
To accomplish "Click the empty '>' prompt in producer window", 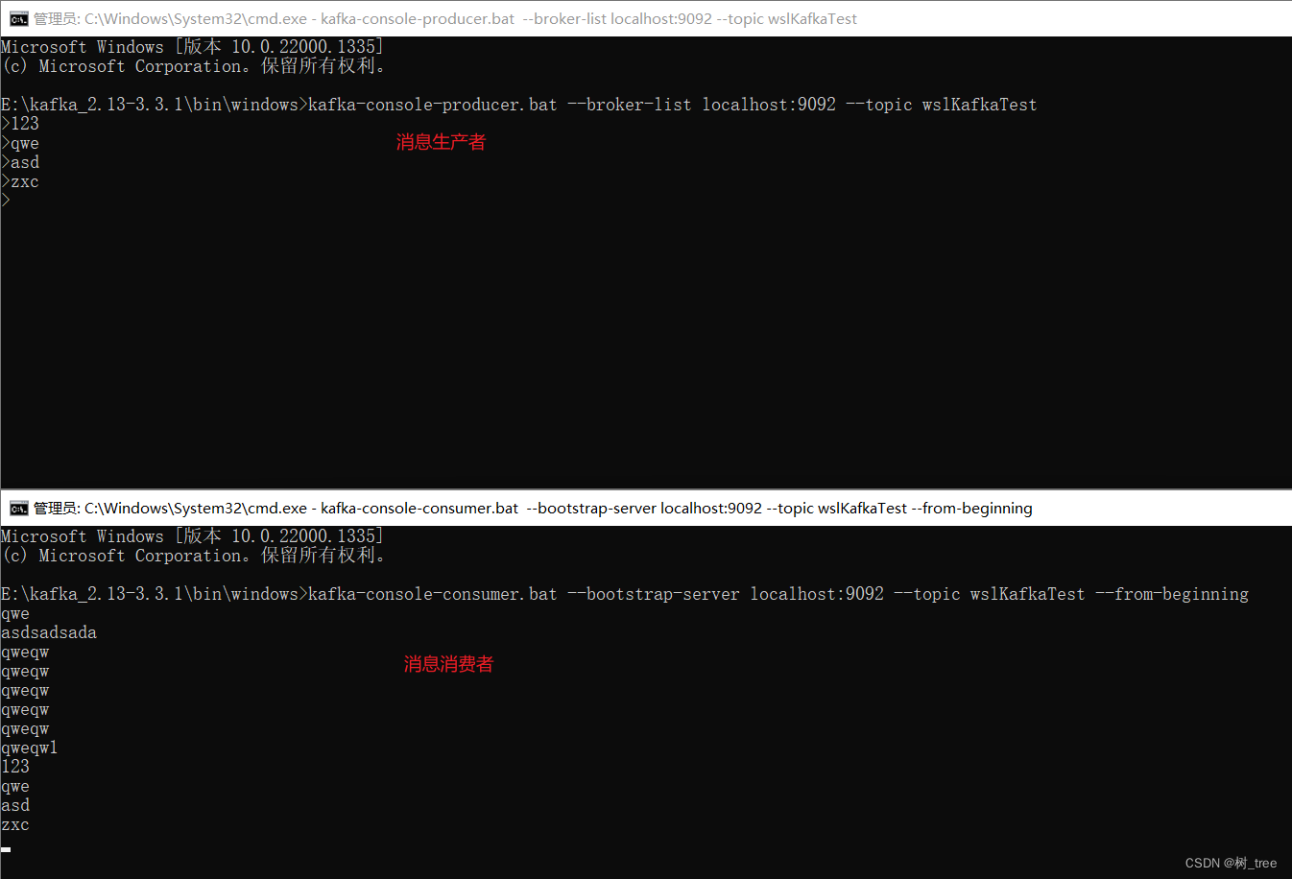I will (x=6, y=201).
